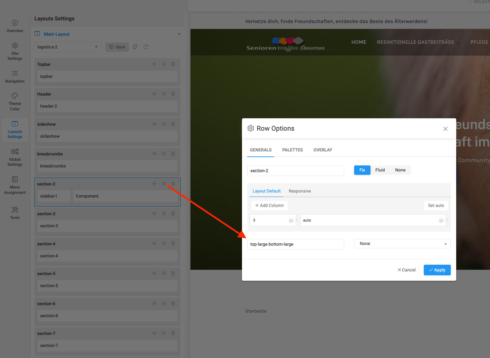This screenshot has width=490, height=358.
Task: Click the copy layout icon beside Save
Action: coord(135,47)
